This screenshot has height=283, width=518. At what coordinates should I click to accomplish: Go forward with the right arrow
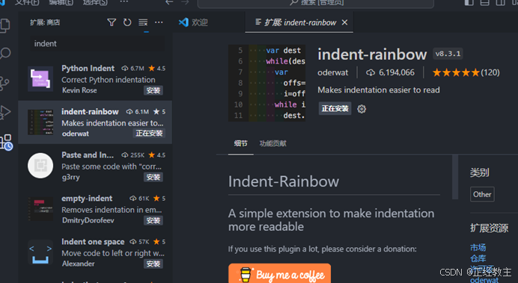[185, 2]
